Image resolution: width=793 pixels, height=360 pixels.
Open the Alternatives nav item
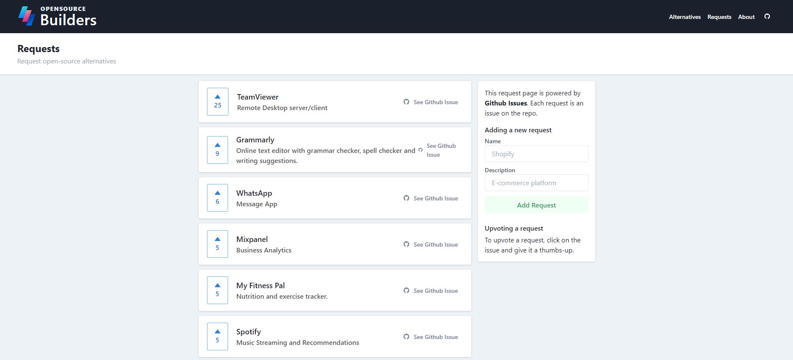tap(685, 17)
